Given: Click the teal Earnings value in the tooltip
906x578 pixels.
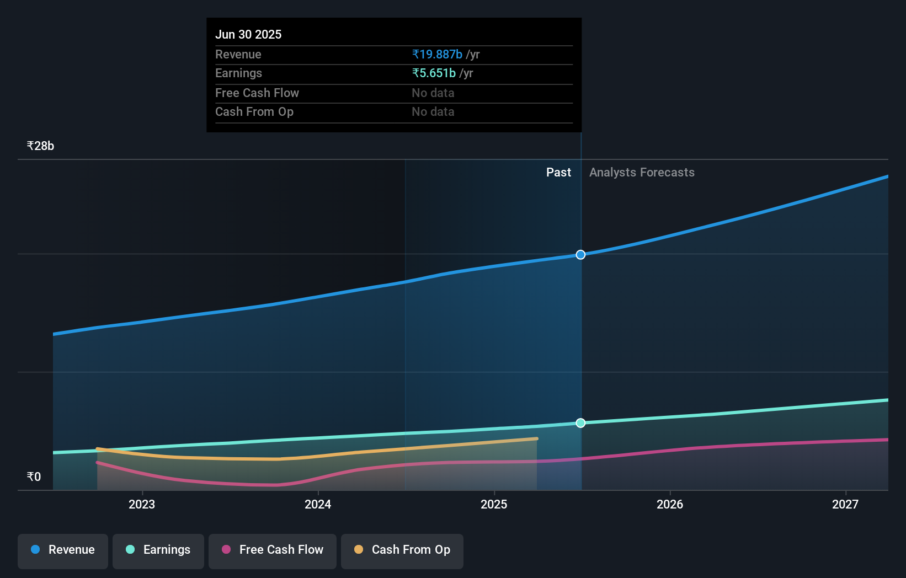Looking at the screenshot, I should click(433, 73).
